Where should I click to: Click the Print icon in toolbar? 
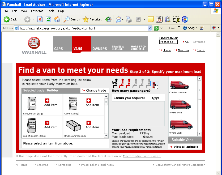[129, 19]
